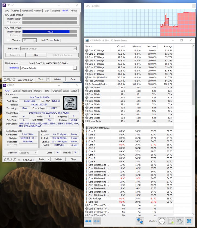
Task: Start HWiNFO logging to file icon
Action: tap(171, 221)
